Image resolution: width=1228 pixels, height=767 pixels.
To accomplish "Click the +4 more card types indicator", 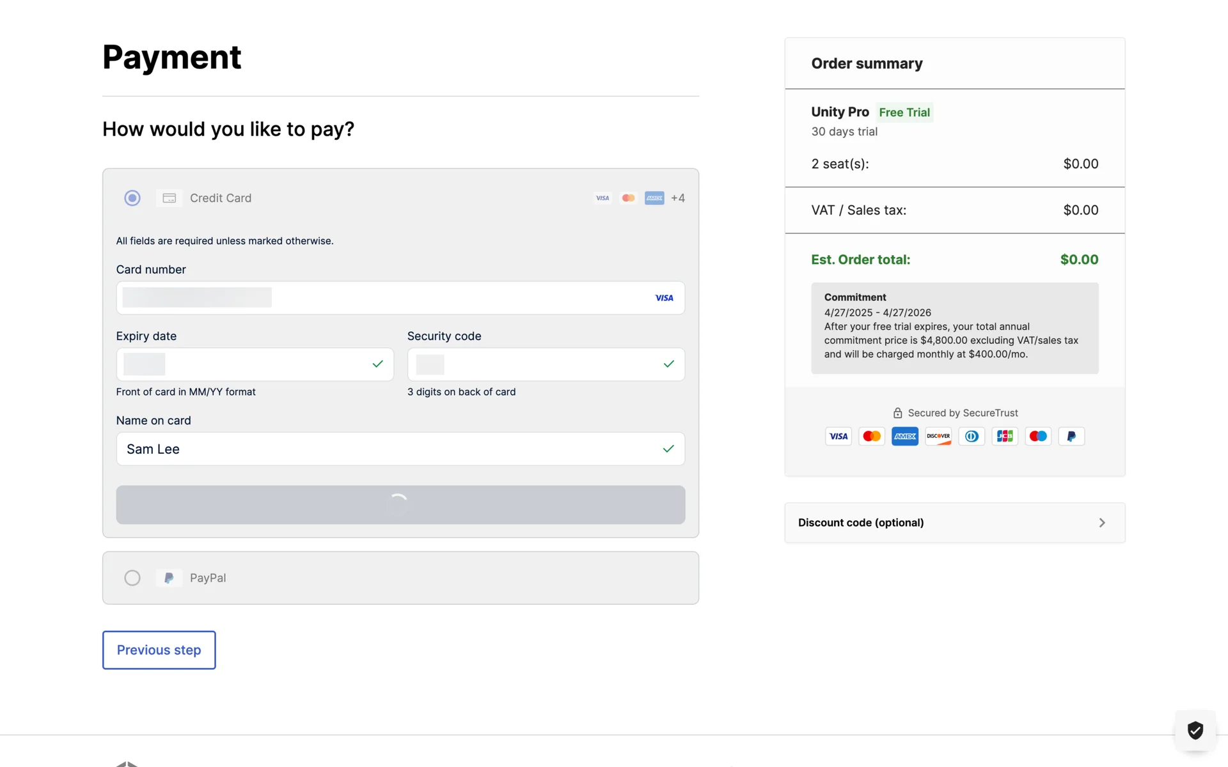I will coord(678,198).
